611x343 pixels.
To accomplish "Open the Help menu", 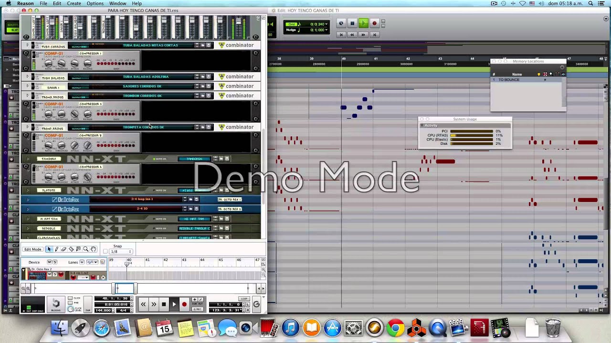I will [x=137, y=3].
